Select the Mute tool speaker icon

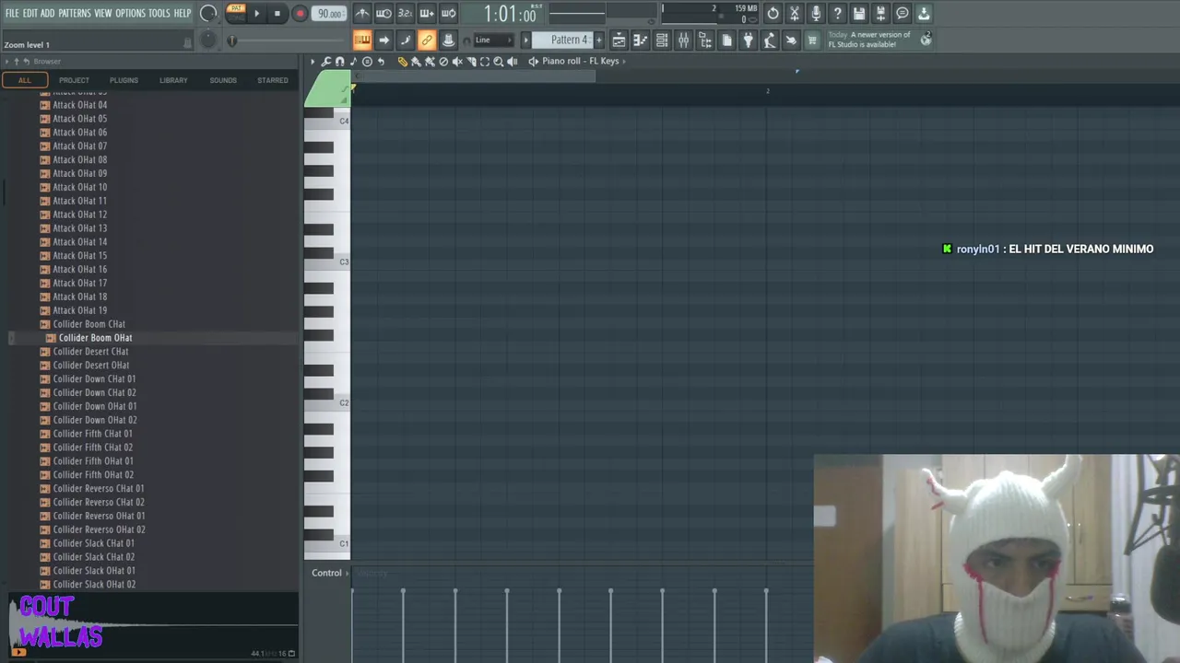pos(457,62)
